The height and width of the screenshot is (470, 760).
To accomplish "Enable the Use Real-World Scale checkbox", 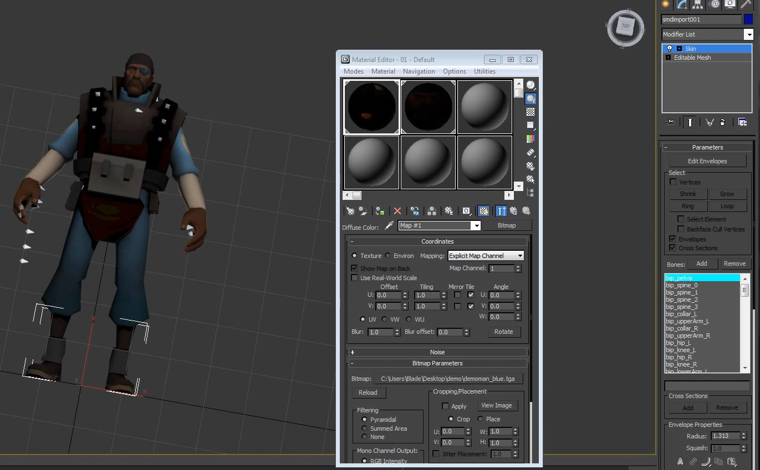I will [x=355, y=278].
